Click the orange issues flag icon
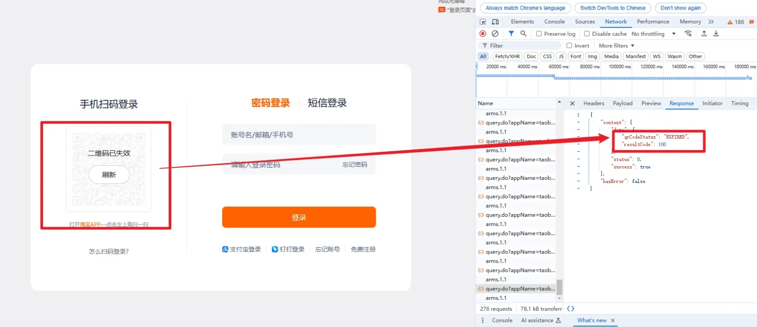This screenshot has height=327, width=757. coord(751,22)
